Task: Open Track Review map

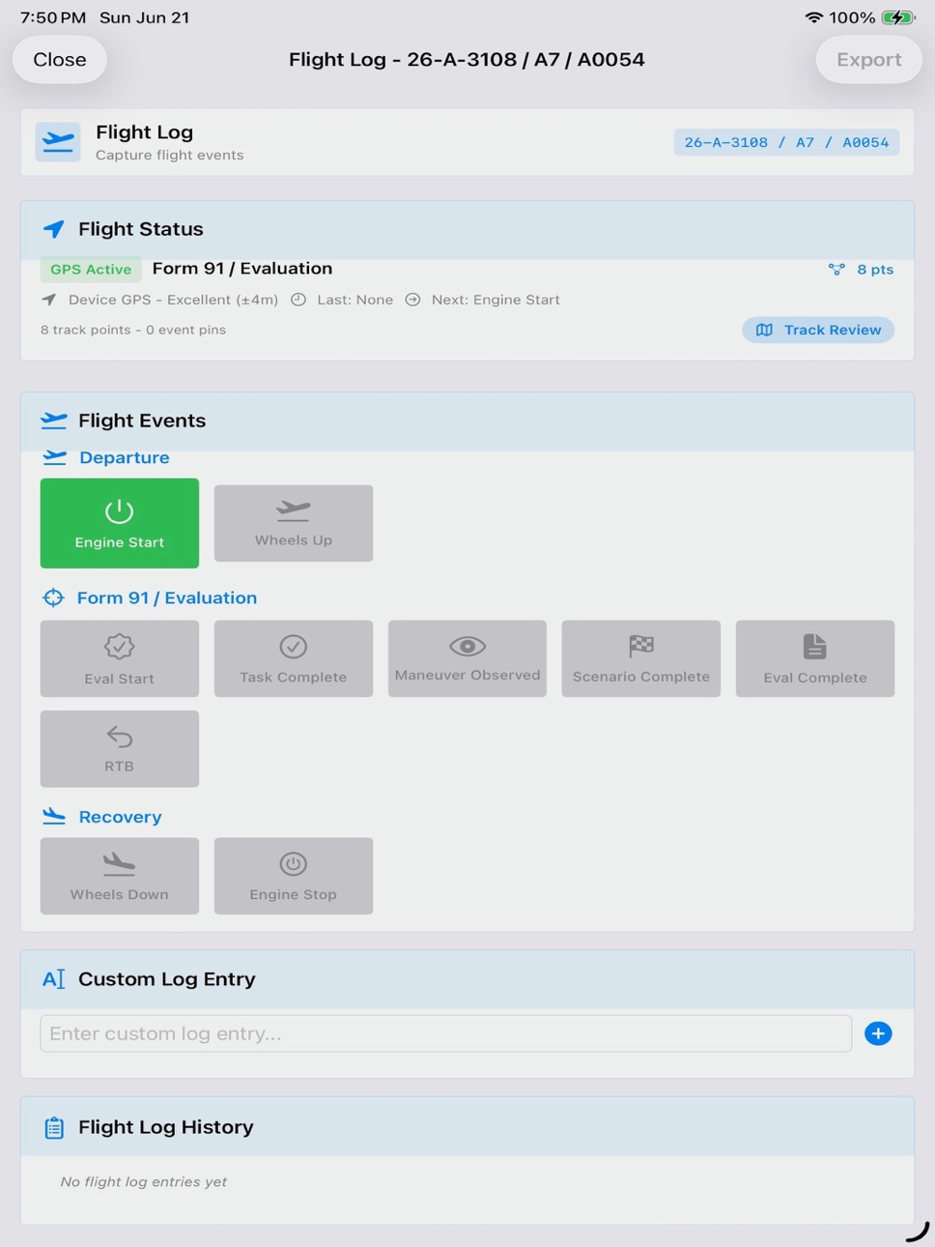Action: coord(818,330)
